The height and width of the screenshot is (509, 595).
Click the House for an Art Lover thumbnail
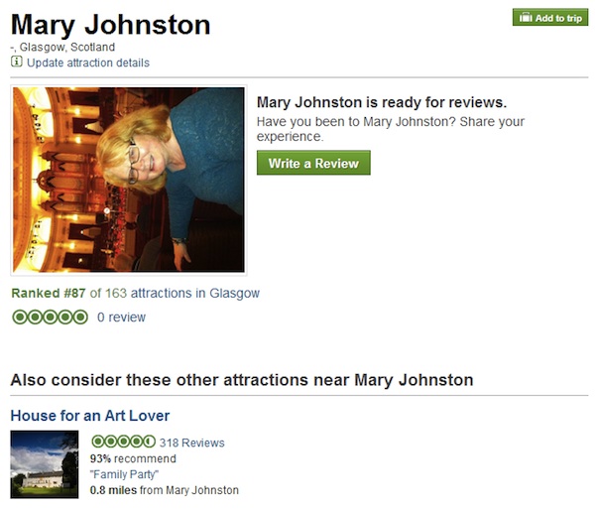[x=45, y=464]
